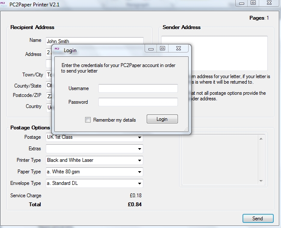Expand the Printer Type dropdown

(95, 160)
